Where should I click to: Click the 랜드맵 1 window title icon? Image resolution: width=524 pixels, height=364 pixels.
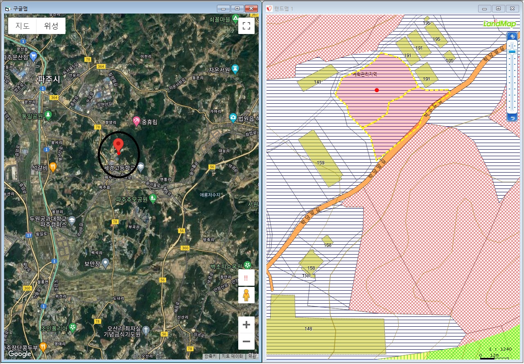tap(269, 9)
